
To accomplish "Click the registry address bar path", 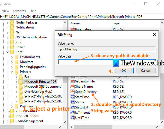I will click(x=71, y=17).
